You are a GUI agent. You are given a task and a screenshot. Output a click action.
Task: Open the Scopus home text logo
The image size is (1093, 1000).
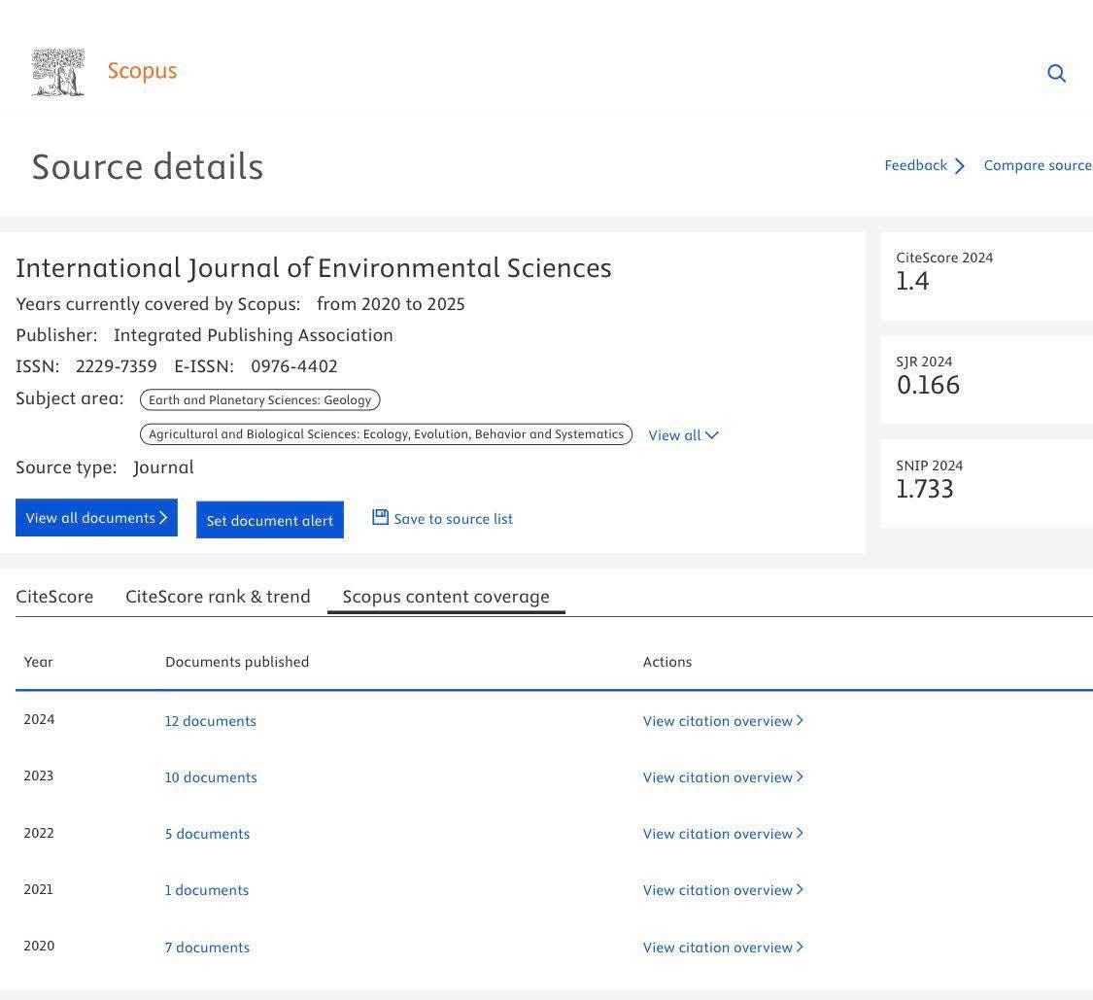[x=142, y=71]
